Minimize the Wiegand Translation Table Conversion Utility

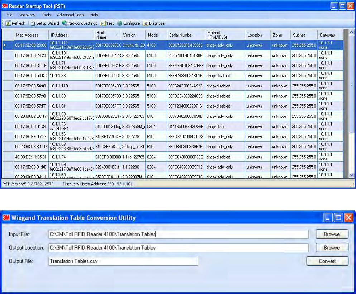[x=328, y=218]
